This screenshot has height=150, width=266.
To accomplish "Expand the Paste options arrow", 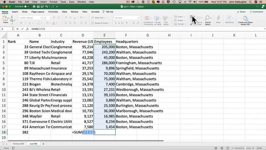I will pos(9,18).
